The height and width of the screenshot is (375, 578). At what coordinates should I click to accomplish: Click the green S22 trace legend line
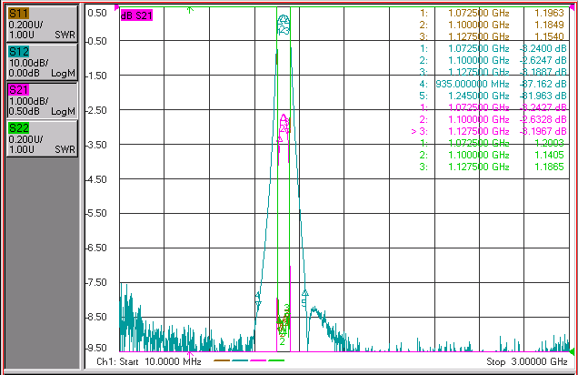tap(276, 360)
